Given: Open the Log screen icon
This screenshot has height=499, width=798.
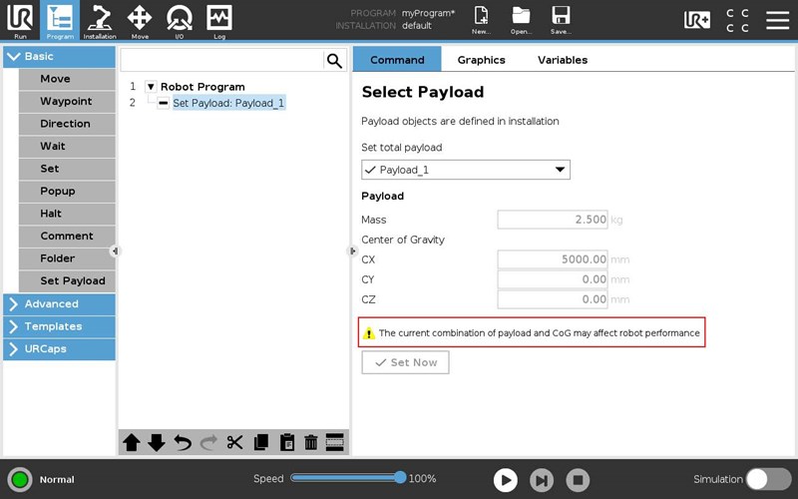Looking at the screenshot, I should point(219,20).
